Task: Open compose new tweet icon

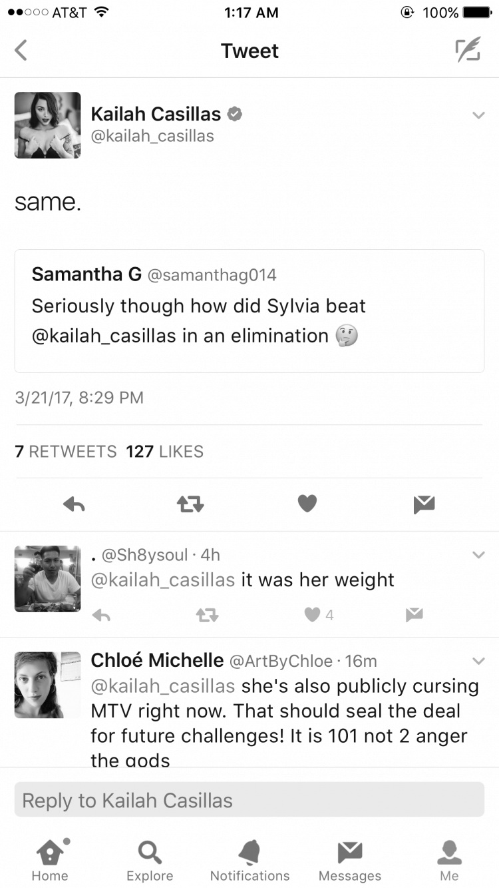Action: click(x=468, y=51)
